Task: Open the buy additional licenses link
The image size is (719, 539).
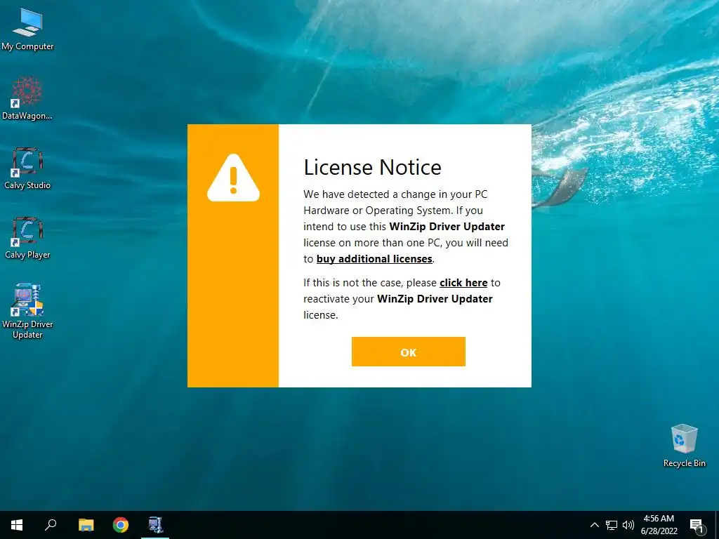Action: click(x=374, y=259)
